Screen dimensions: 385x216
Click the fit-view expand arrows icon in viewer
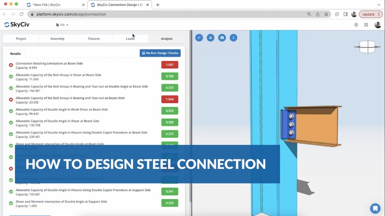point(199,38)
